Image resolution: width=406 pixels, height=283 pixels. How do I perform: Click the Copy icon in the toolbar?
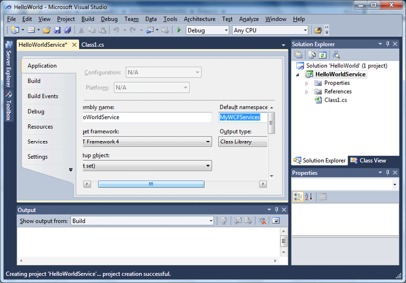click(92, 30)
